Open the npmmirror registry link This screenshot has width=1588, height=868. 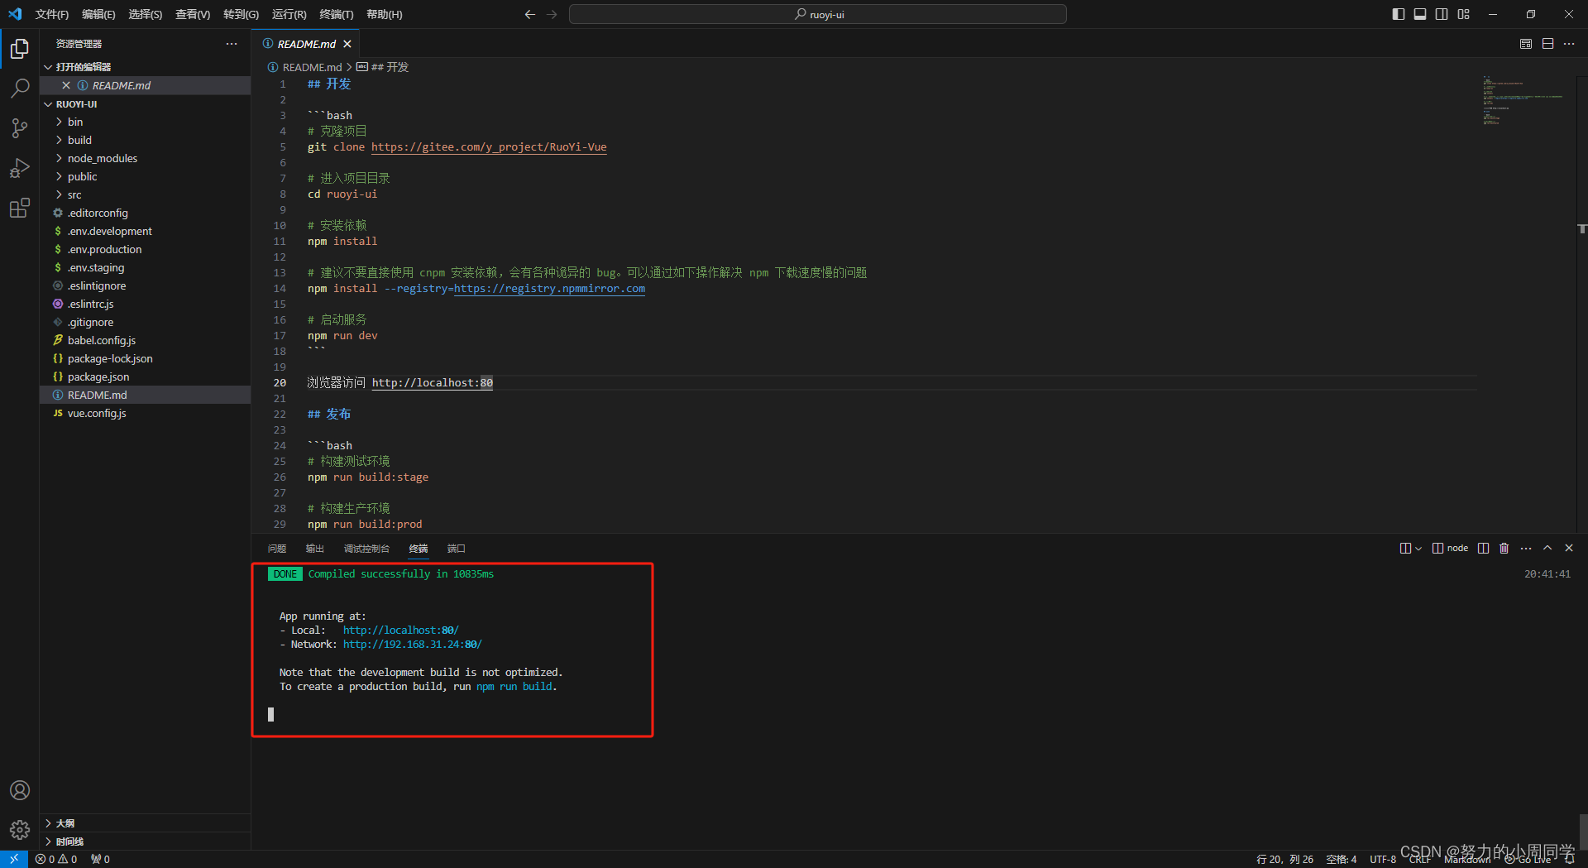(x=549, y=289)
